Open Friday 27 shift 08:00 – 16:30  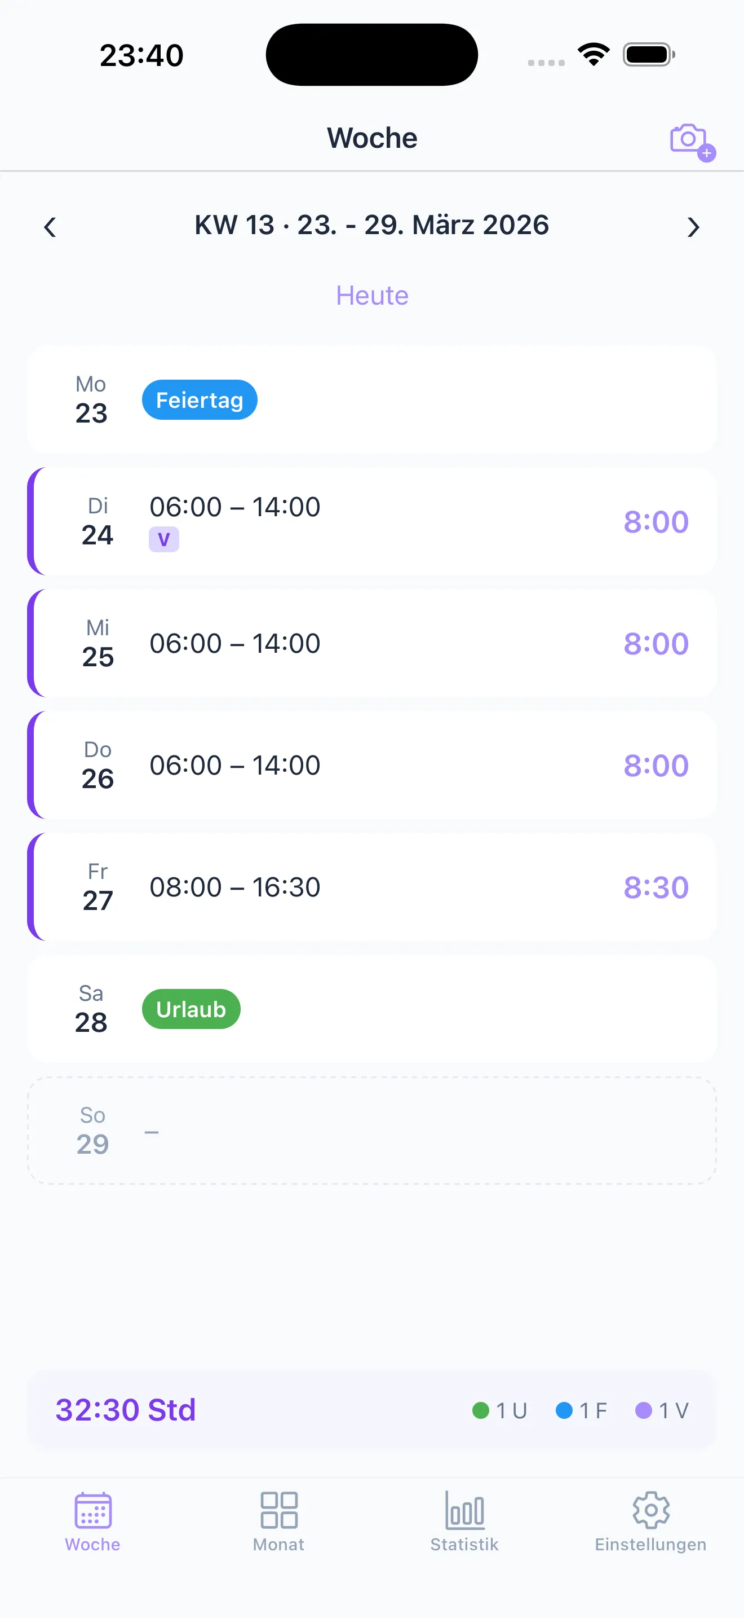click(372, 887)
